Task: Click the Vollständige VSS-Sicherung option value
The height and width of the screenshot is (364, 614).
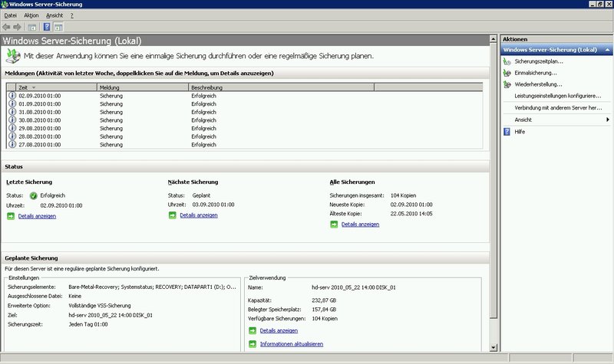Action: click(100, 305)
